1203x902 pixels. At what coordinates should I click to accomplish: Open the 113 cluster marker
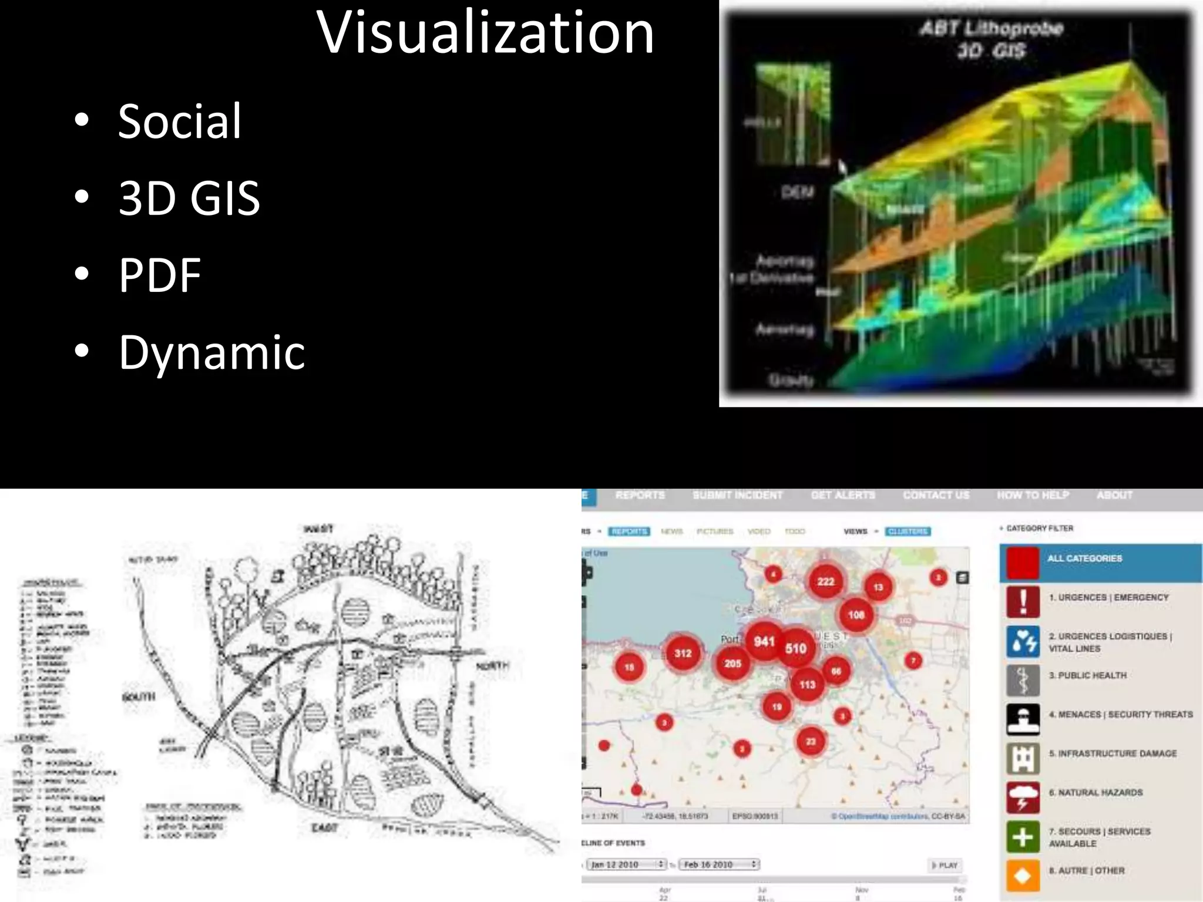(807, 685)
